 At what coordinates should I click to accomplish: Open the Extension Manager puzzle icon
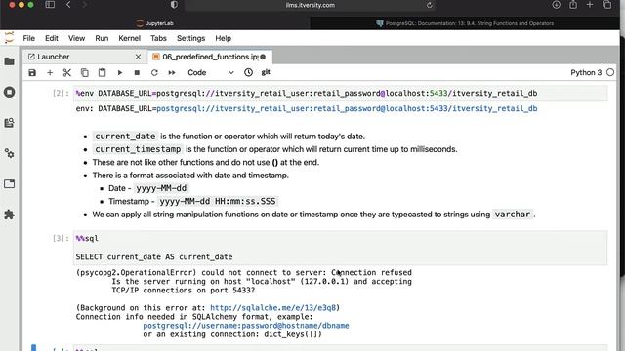(9, 214)
